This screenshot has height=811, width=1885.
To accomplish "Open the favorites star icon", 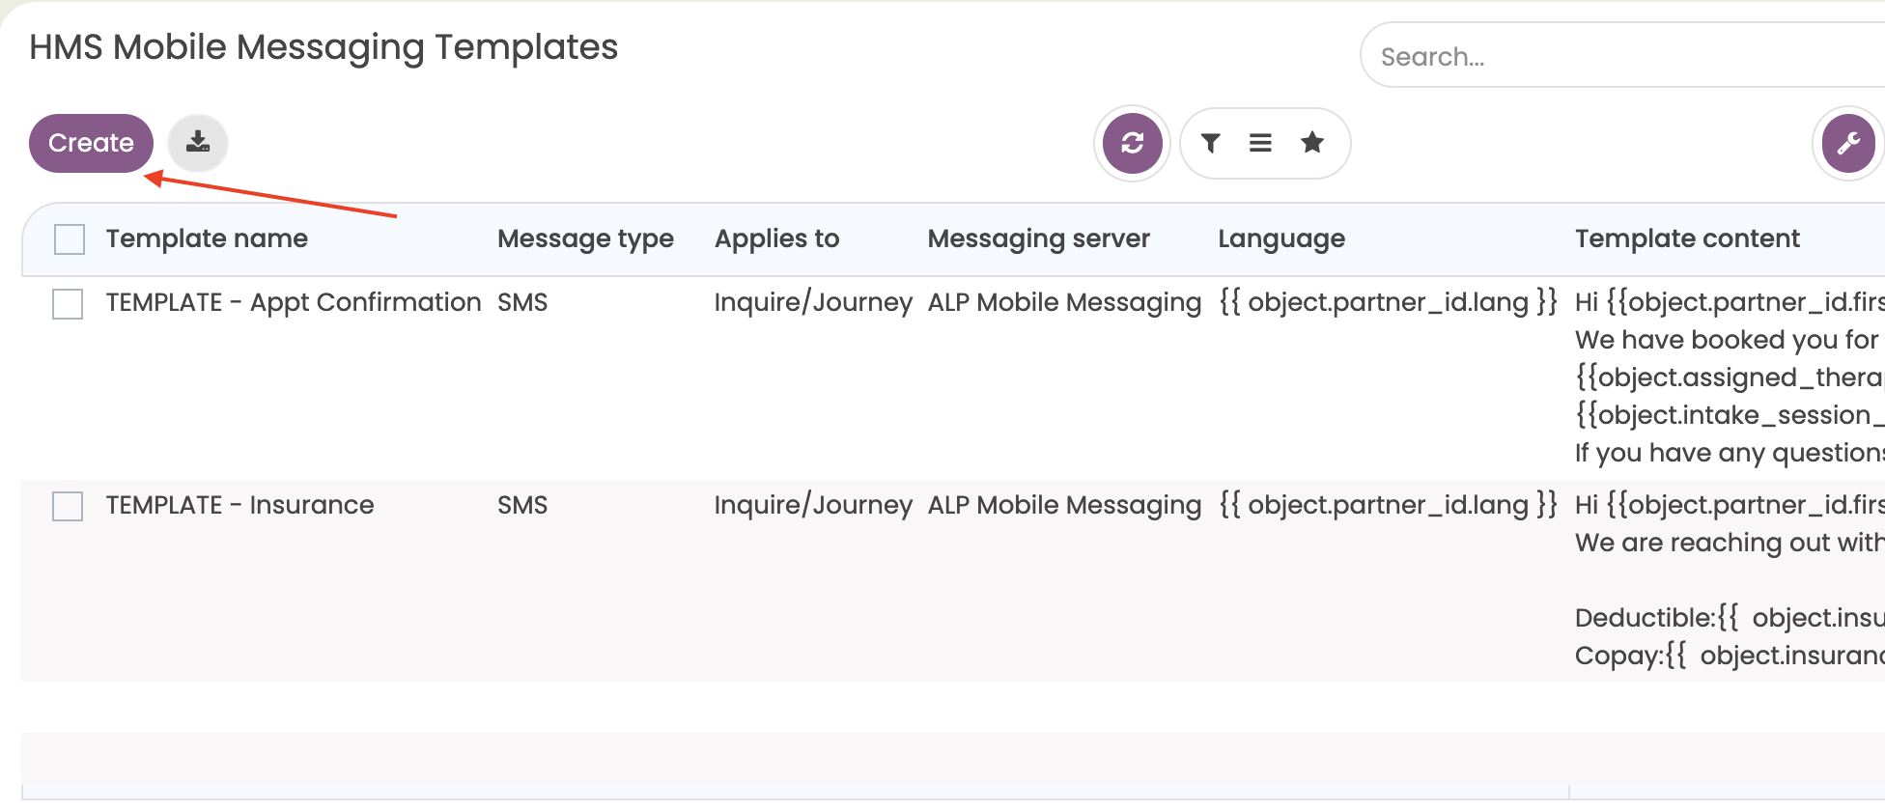I will pos(1311,143).
